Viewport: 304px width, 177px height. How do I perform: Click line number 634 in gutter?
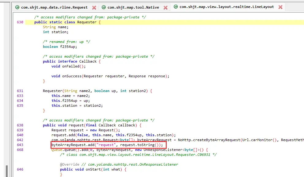point(20,101)
